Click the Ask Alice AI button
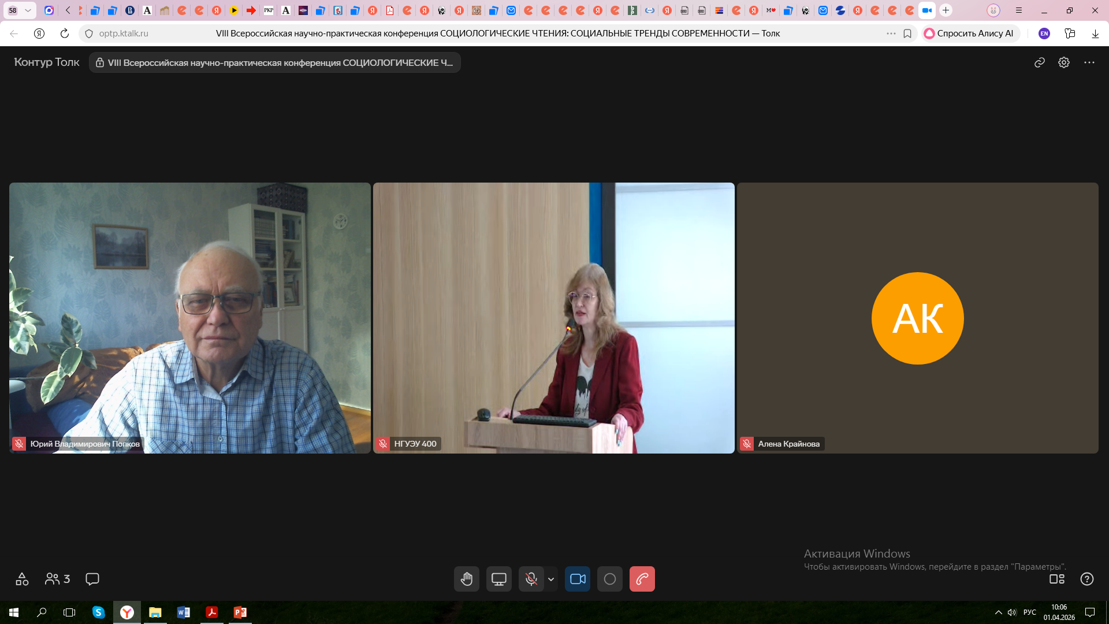 (970, 34)
